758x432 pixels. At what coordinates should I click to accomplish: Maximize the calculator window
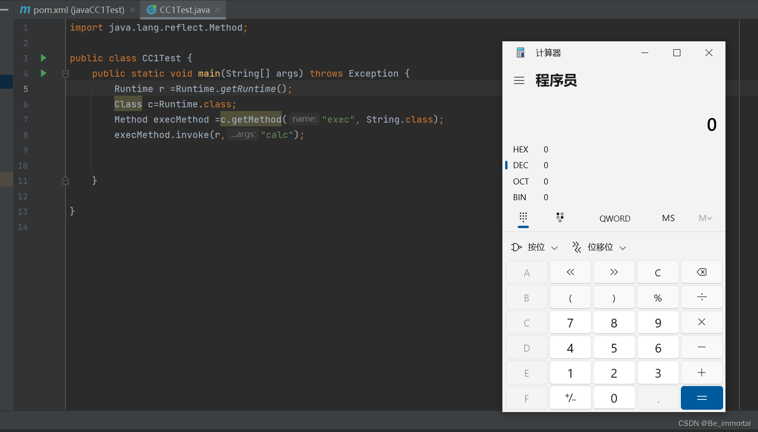click(x=677, y=52)
